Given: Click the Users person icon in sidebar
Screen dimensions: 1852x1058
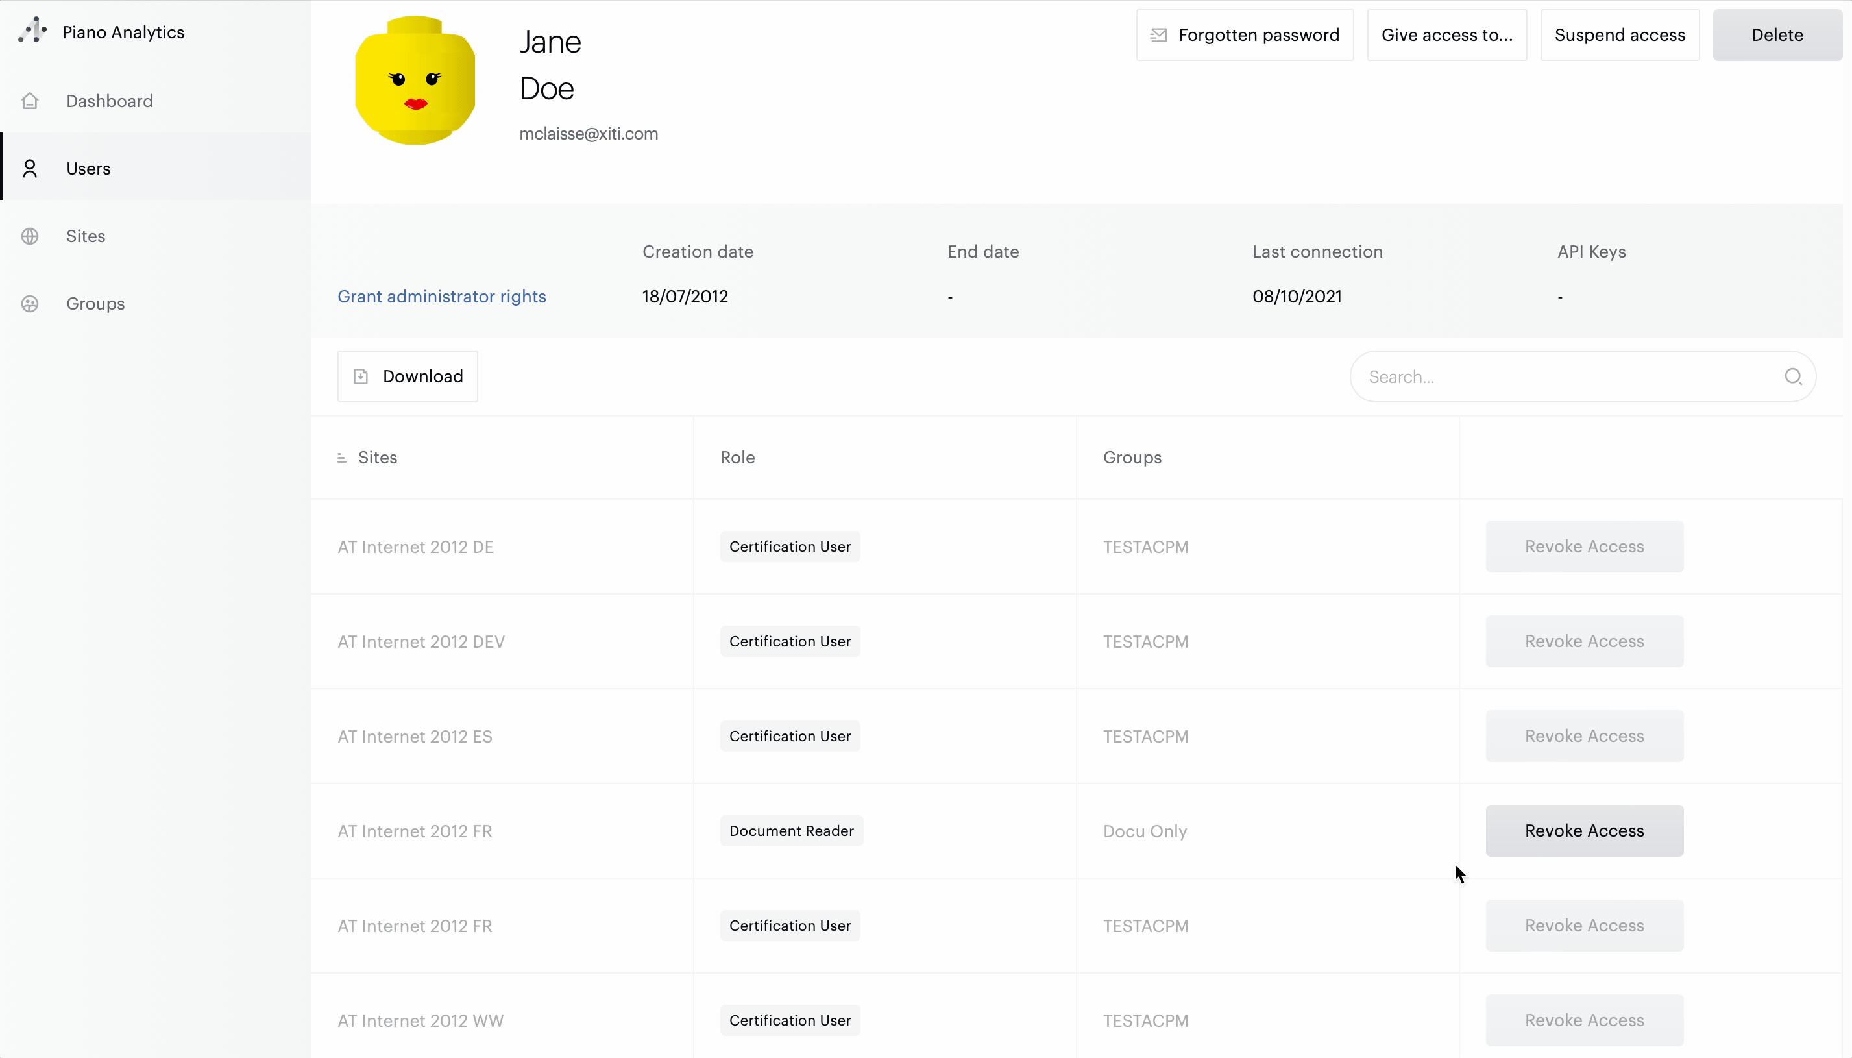Looking at the screenshot, I should pos(30,169).
